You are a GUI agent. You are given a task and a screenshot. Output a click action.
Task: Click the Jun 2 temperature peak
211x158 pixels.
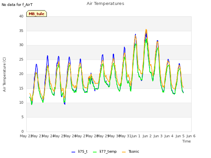point(146,30)
